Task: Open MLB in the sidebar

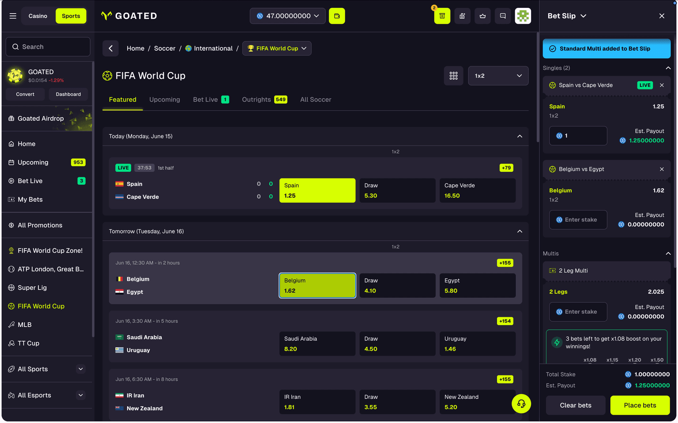Action: click(x=48, y=325)
